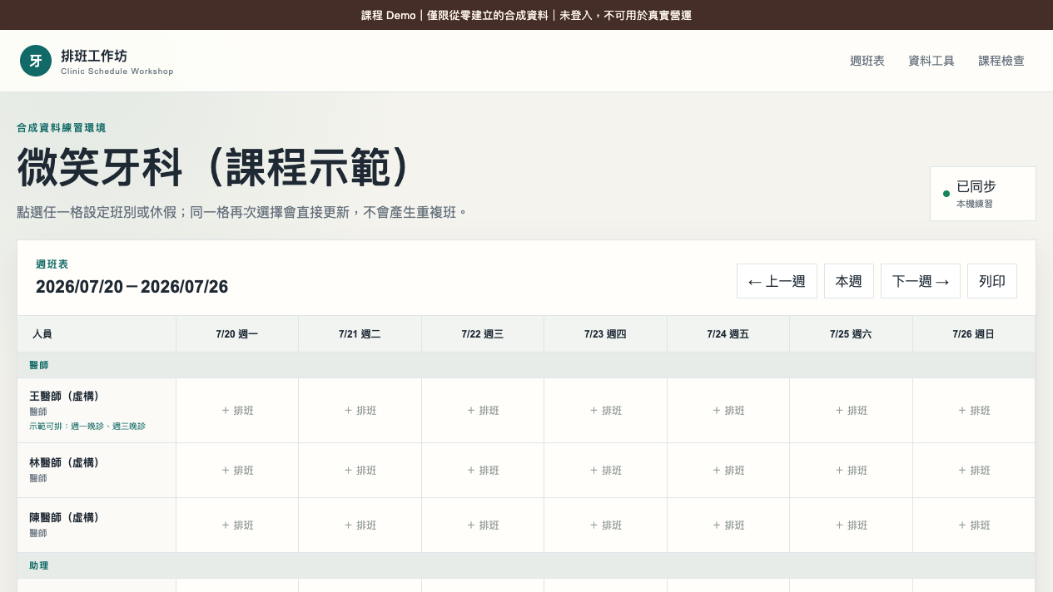Add shift for 陳醫師 on 7/26 週日
Screen dimensions: 1053x592
point(974,525)
